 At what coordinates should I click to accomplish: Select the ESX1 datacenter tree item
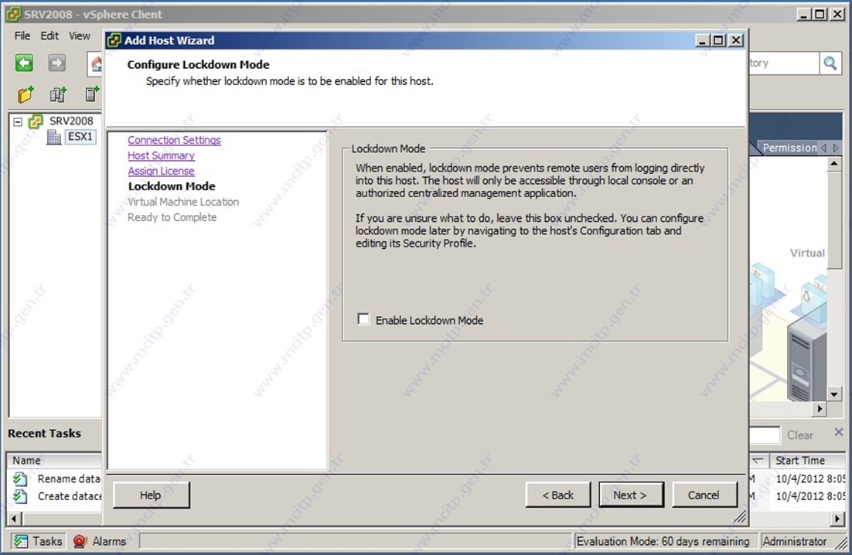(x=80, y=136)
